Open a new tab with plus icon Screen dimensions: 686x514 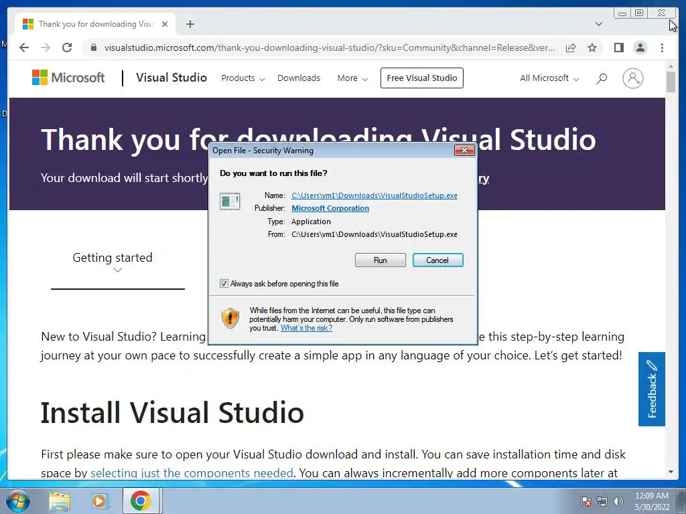[x=190, y=24]
